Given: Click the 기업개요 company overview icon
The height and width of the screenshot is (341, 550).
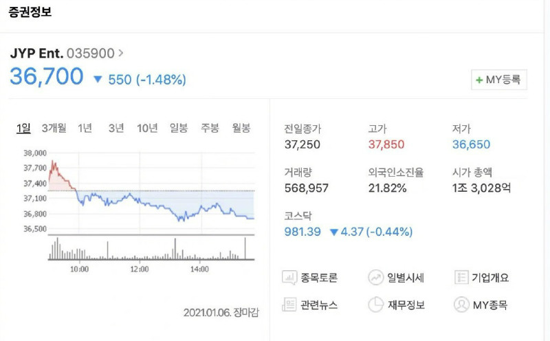Looking at the screenshot, I should click(x=461, y=278).
